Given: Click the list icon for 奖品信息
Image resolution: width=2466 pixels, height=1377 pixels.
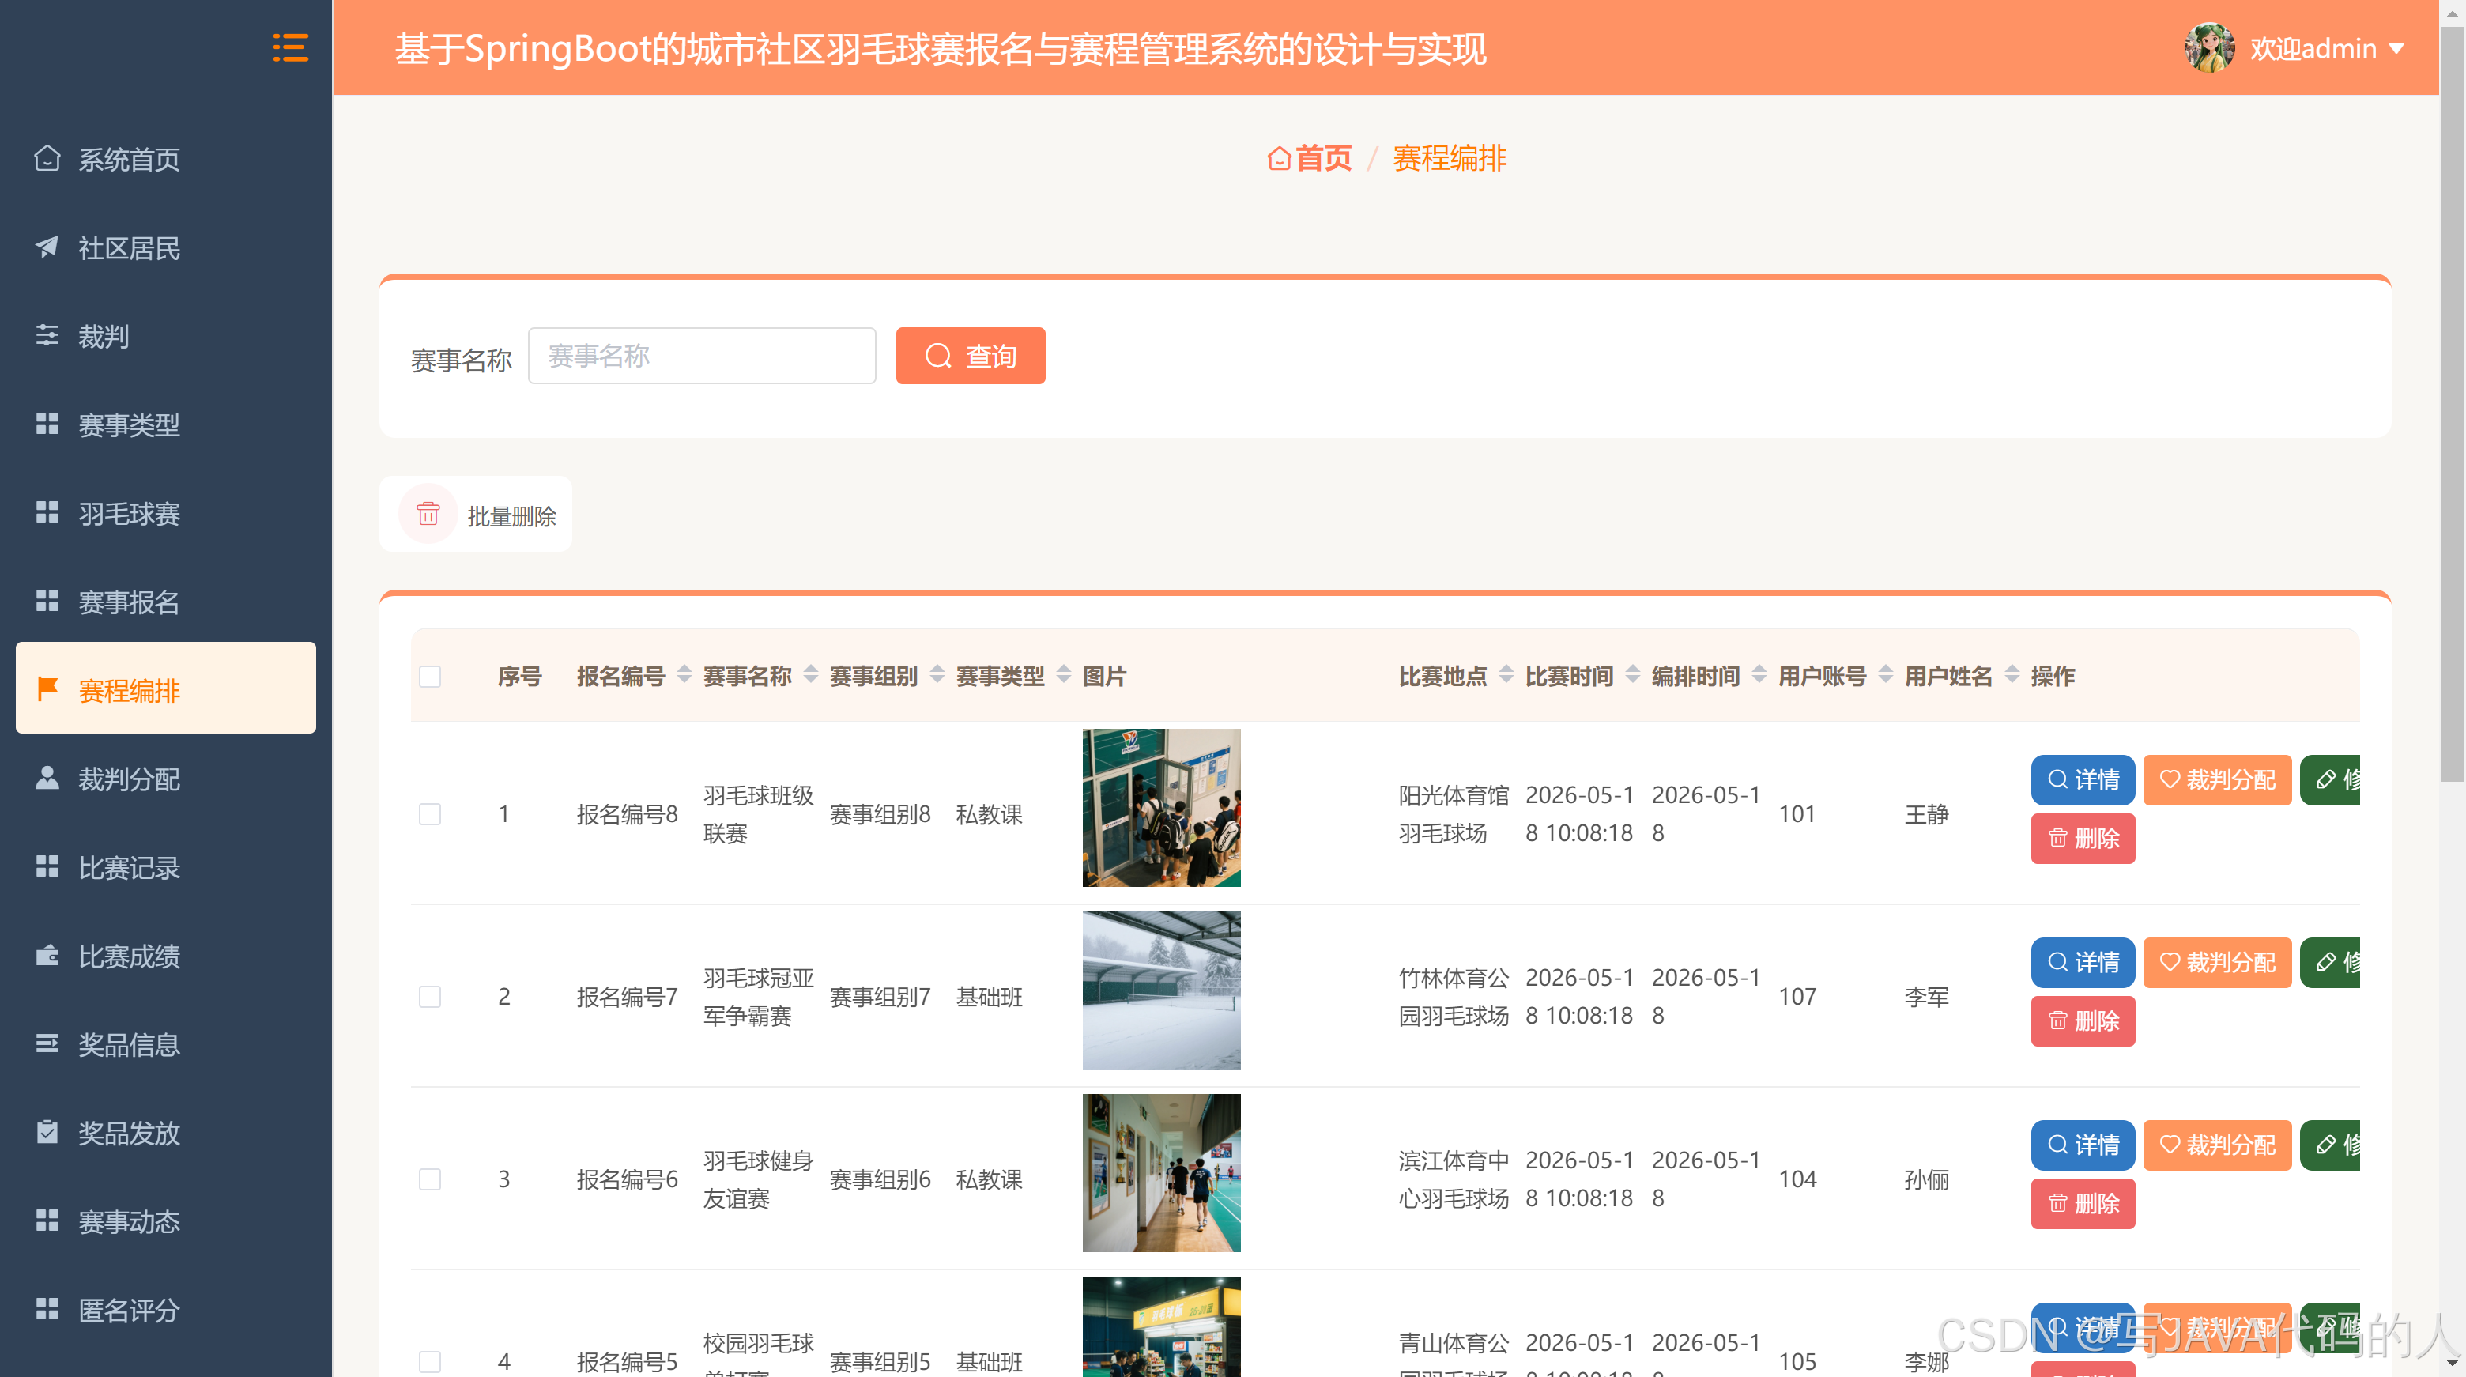Looking at the screenshot, I should click(x=47, y=1043).
